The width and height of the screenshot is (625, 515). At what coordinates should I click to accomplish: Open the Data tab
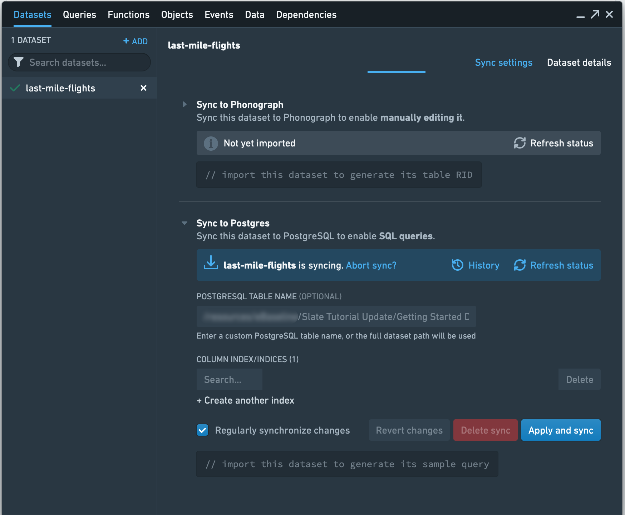[x=255, y=15]
